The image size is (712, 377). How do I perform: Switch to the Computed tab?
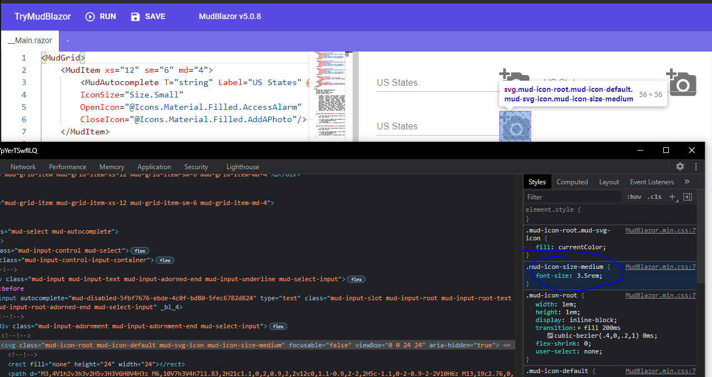[572, 181]
